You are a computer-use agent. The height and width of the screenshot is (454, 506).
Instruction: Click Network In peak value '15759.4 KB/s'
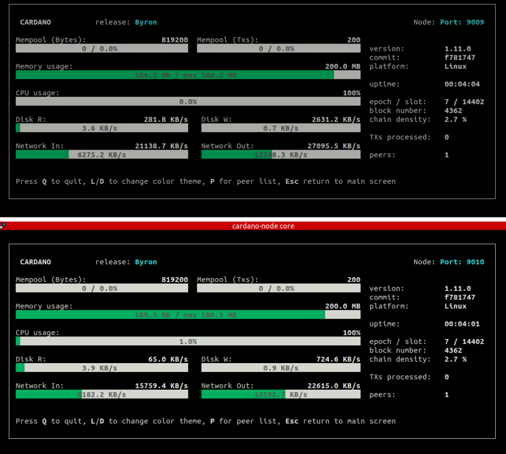[162, 386]
